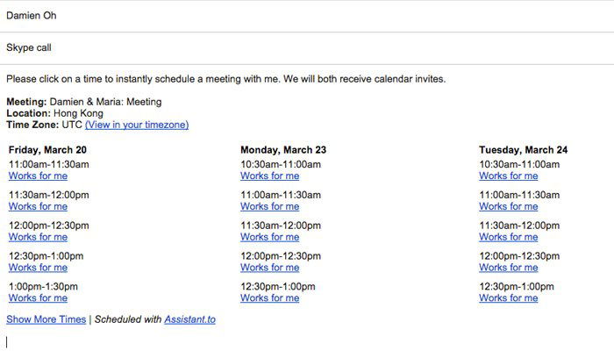614x351 pixels.
Task: Click 'Works for me' for Monday 10:30am-11:00am
Action: (269, 176)
